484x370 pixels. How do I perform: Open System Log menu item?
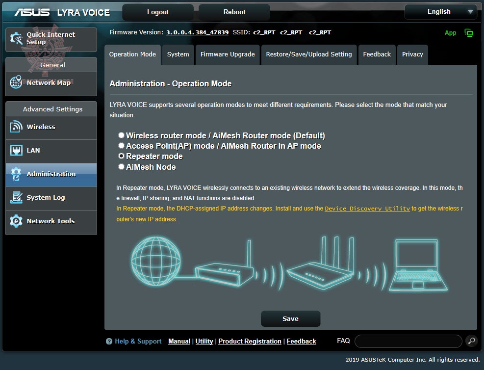coord(51,198)
